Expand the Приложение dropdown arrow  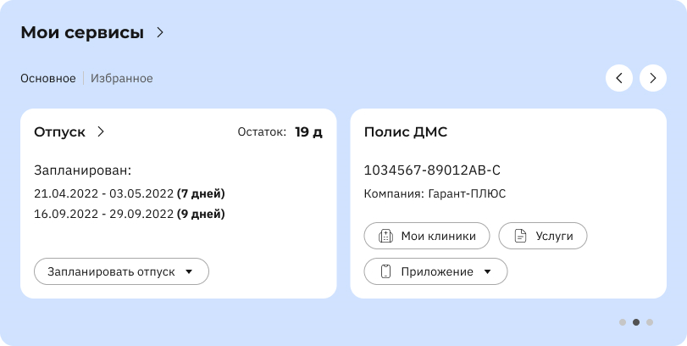[487, 272]
